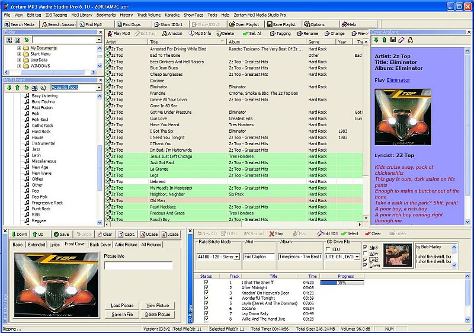Click the Load Picture button
This screenshot has width=474, height=333.
[123, 306]
